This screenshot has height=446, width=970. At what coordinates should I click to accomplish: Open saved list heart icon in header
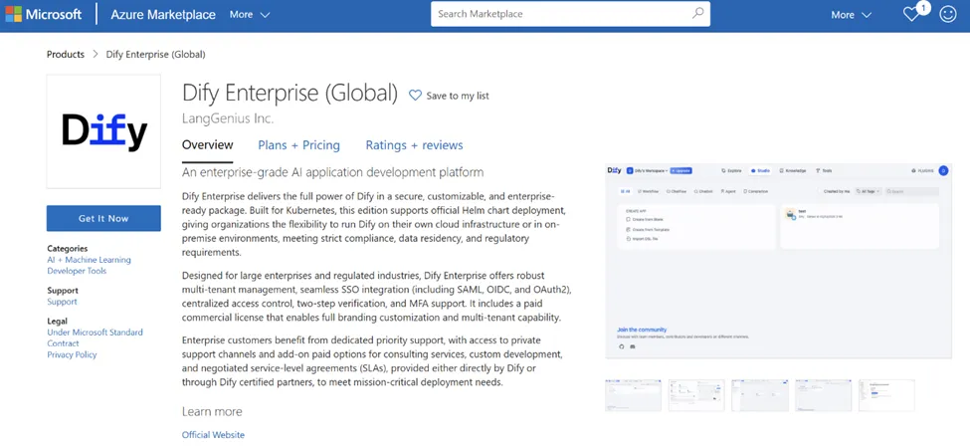click(911, 14)
